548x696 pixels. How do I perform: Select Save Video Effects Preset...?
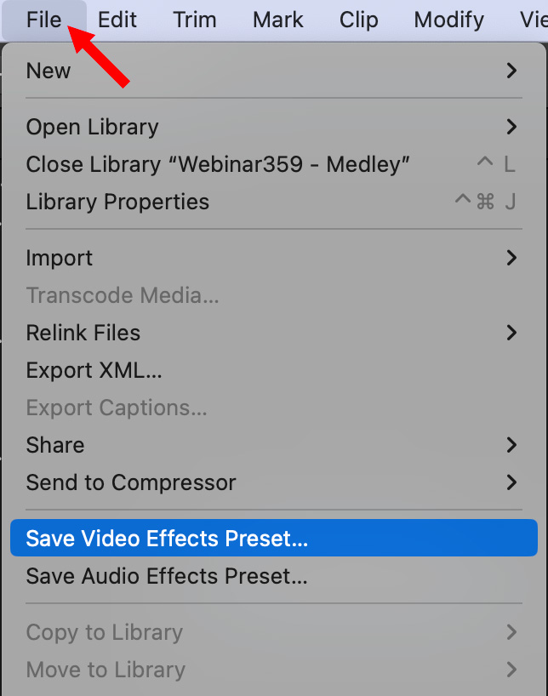[x=167, y=539]
